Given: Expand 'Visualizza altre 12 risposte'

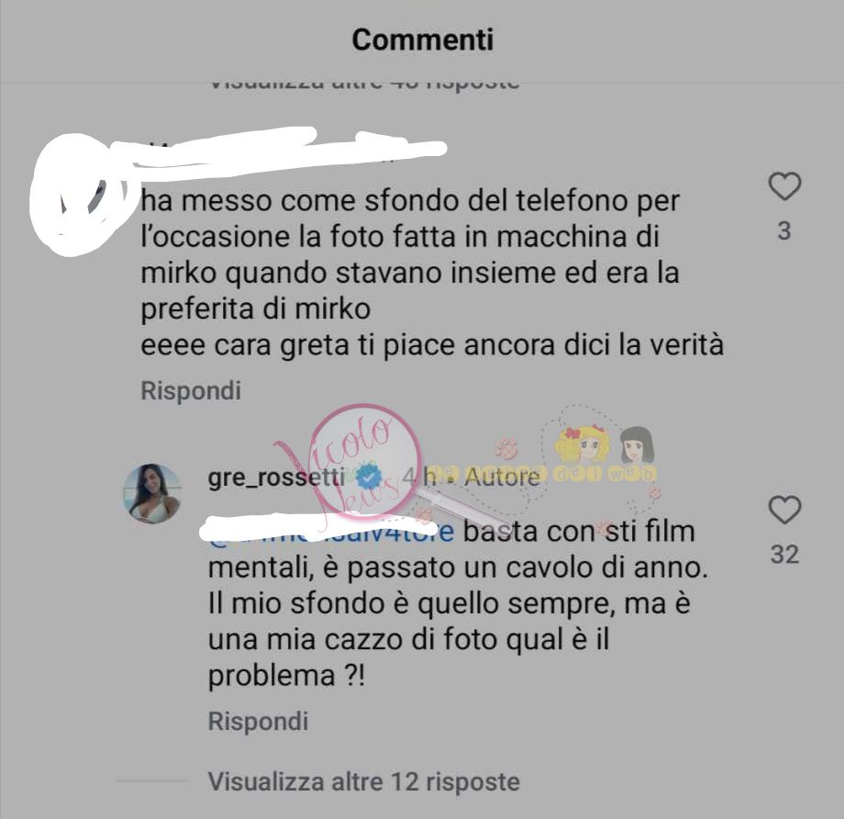Looking at the screenshot, I should coord(364,781).
